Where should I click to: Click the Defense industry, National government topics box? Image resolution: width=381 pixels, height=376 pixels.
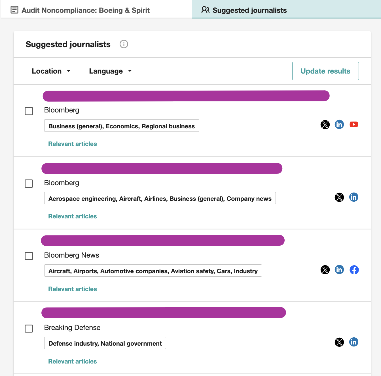tap(105, 343)
